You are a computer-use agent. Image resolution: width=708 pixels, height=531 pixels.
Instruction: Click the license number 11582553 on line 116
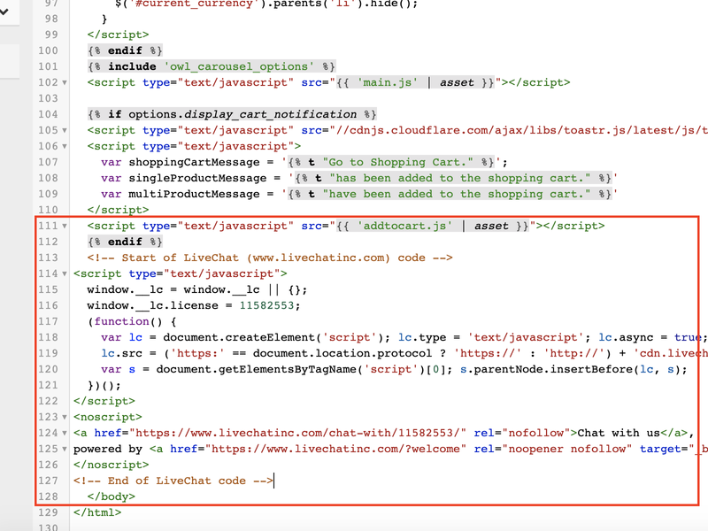point(266,305)
